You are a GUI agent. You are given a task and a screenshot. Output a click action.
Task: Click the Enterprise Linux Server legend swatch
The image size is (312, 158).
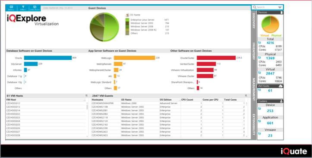[x=127, y=20]
